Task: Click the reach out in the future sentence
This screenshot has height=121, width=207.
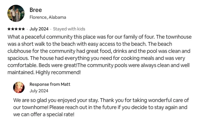Action: coord(100,111)
